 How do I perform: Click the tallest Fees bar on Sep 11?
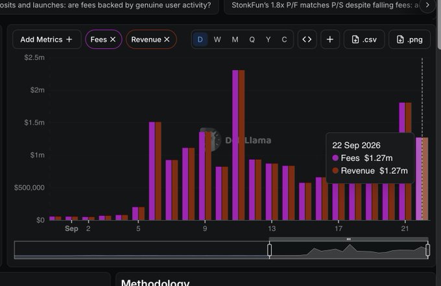[x=235, y=145]
